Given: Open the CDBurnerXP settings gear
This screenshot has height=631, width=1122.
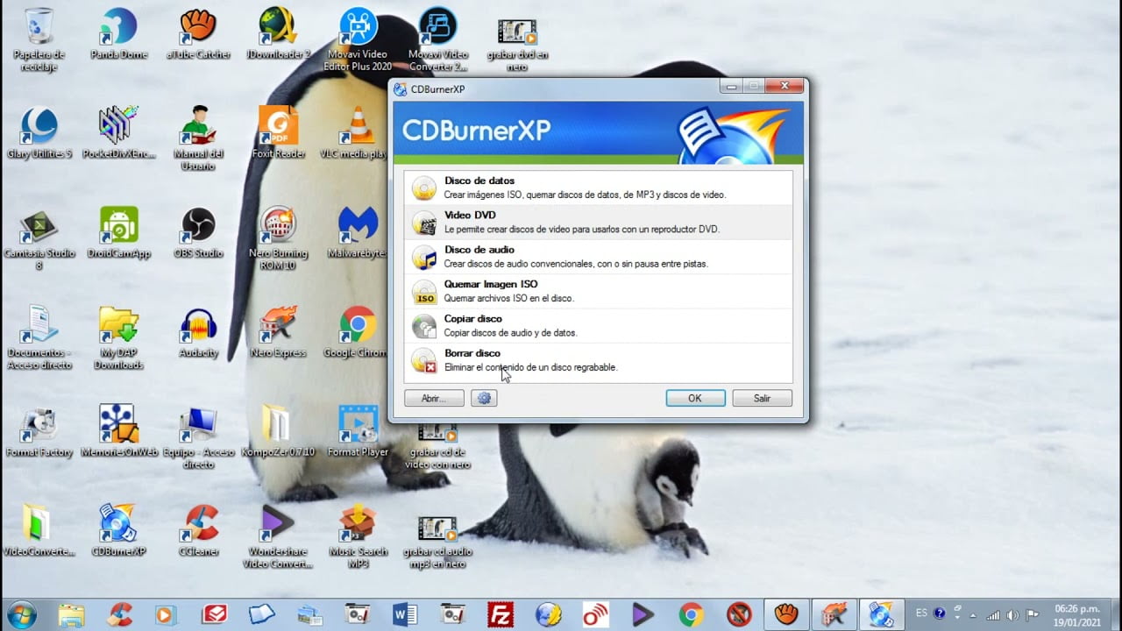Looking at the screenshot, I should (x=484, y=398).
